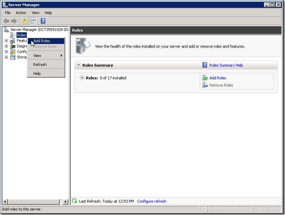The image size is (285, 215).
Task: Select the Roles tree item
Action: pyautogui.click(x=21, y=35)
